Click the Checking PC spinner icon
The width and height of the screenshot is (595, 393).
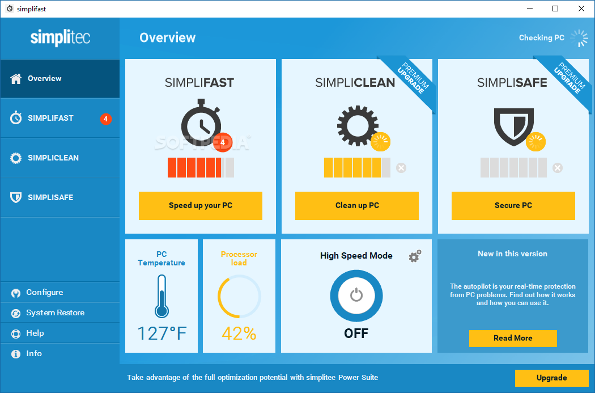[580, 39]
